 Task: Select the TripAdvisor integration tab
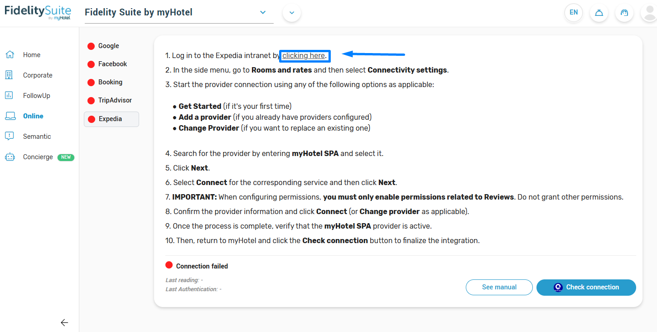115,100
